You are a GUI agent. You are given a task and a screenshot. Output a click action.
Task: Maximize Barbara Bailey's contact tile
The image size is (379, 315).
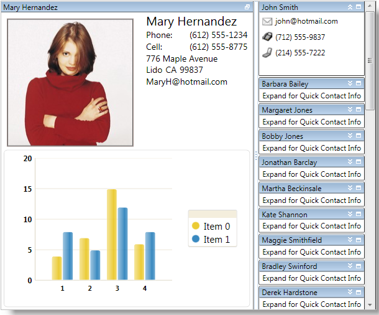358,83
